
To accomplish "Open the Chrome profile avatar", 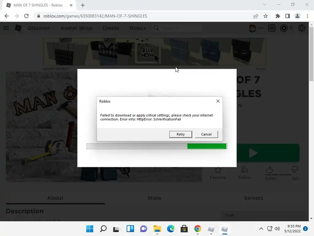I will point(297,16).
